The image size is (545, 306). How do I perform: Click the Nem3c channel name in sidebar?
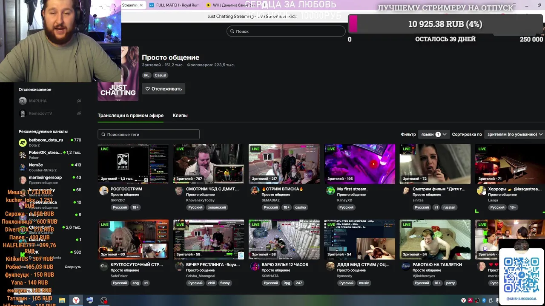36,165
